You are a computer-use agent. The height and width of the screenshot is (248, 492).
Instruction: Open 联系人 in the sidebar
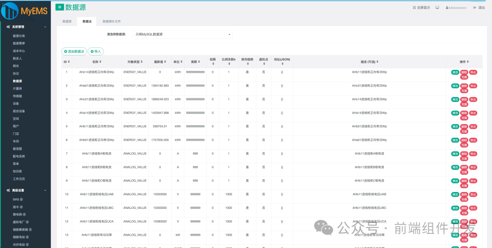tap(17, 58)
